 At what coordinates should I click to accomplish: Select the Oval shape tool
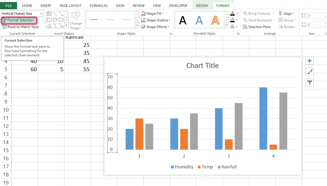55,20
